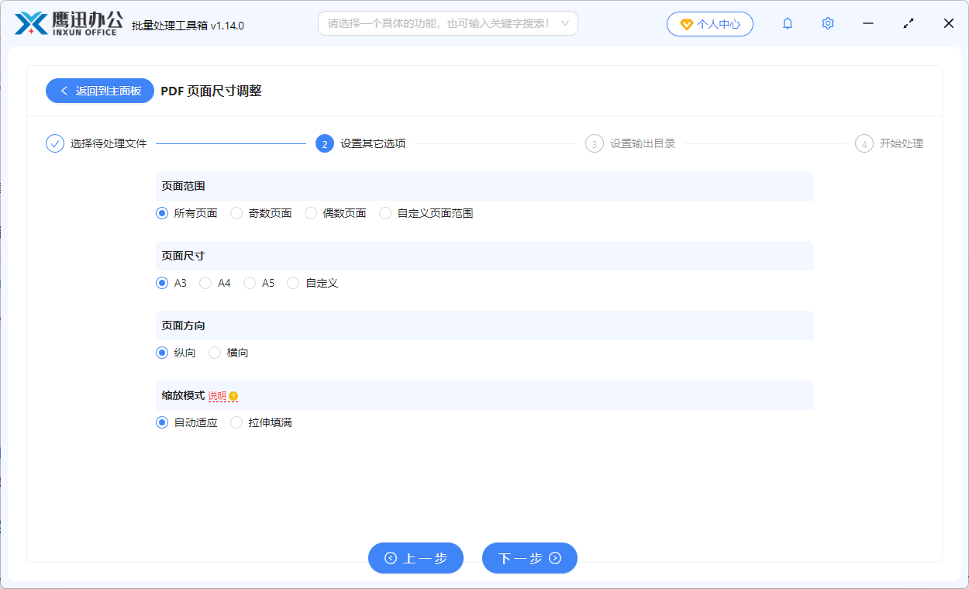Open the settings gear icon
The width and height of the screenshot is (969, 589).
[827, 23]
